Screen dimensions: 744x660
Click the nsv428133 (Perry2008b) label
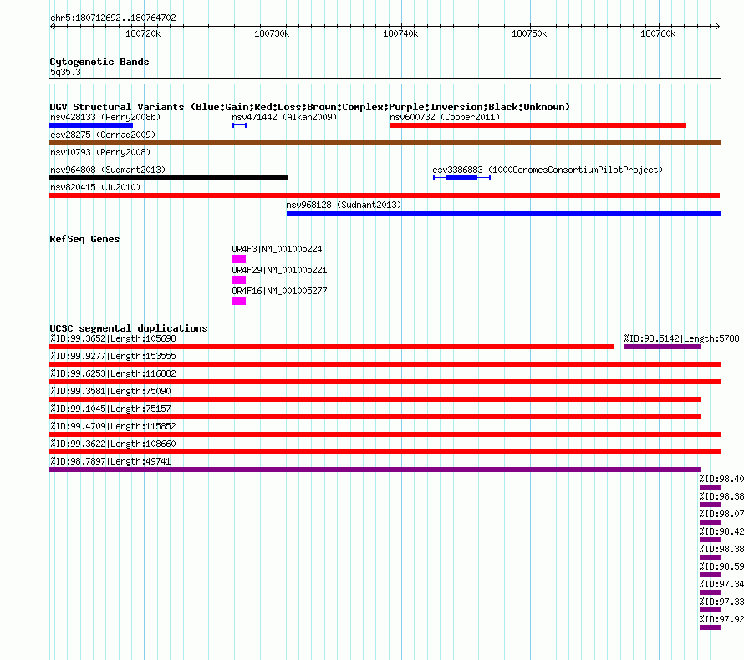pos(105,117)
